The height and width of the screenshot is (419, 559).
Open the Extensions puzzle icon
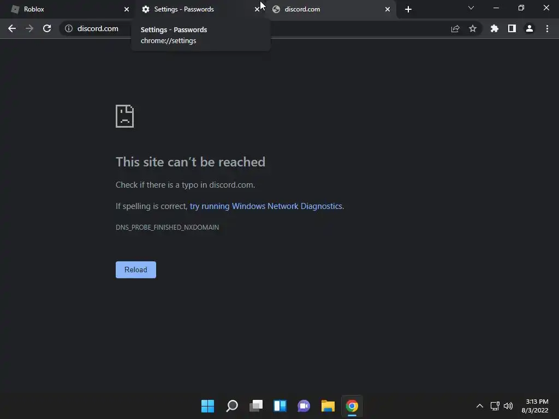495,28
